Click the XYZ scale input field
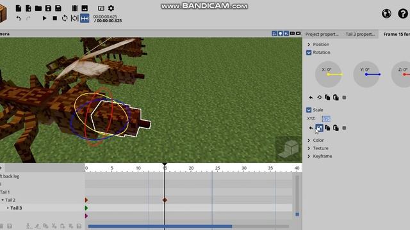The image size is (410, 230). pos(326,119)
